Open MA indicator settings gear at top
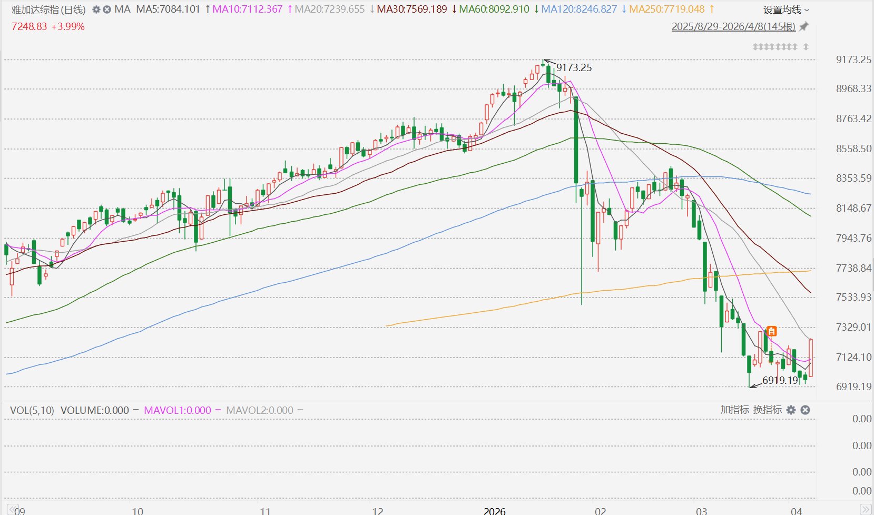This screenshot has width=874, height=515. tap(96, 9)
